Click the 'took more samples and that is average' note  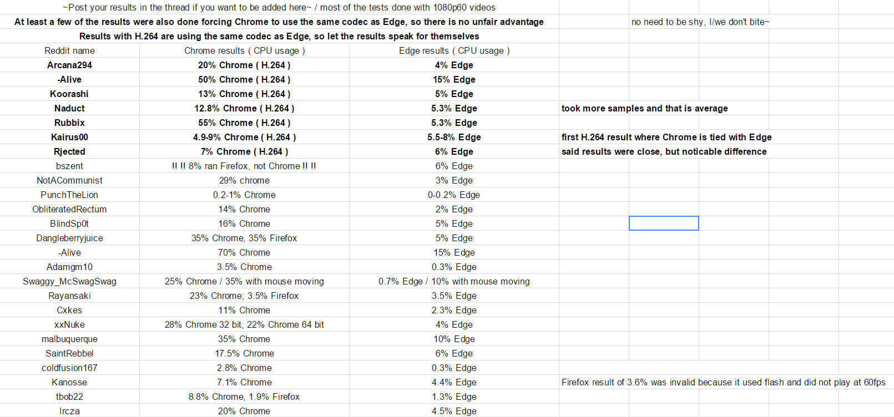pyautogui.click(x=644, y=108)
